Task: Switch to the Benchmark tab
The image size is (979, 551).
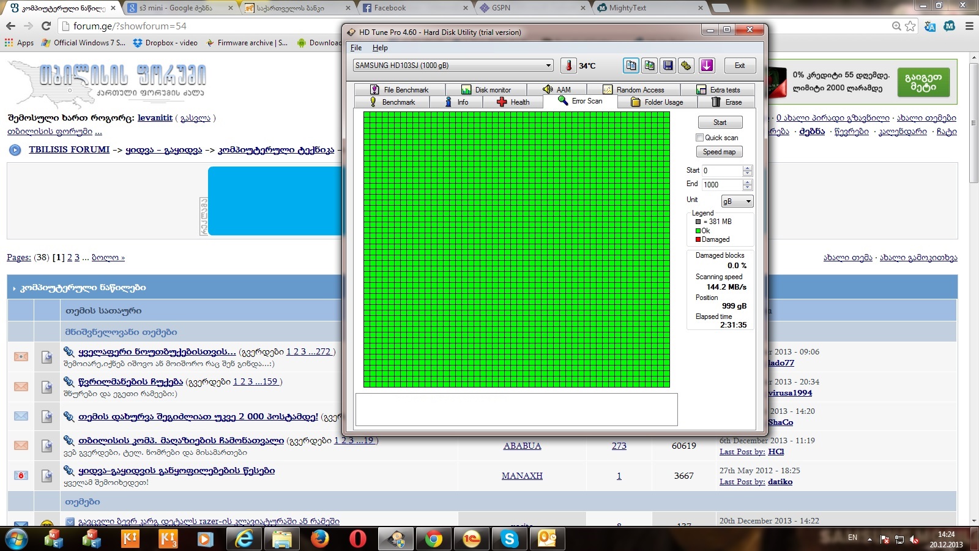Action: click(392, 102)
